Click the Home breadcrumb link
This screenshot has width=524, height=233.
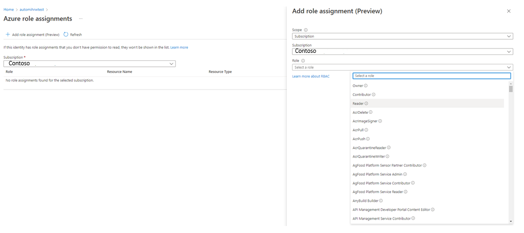click(x=8, y=10)
